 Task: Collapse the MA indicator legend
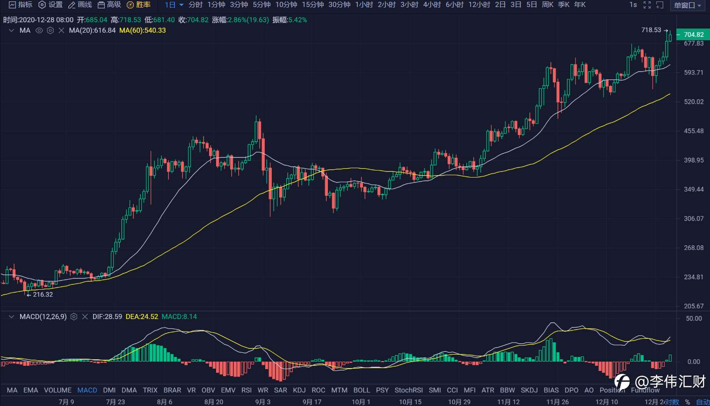tap(12, 30)
